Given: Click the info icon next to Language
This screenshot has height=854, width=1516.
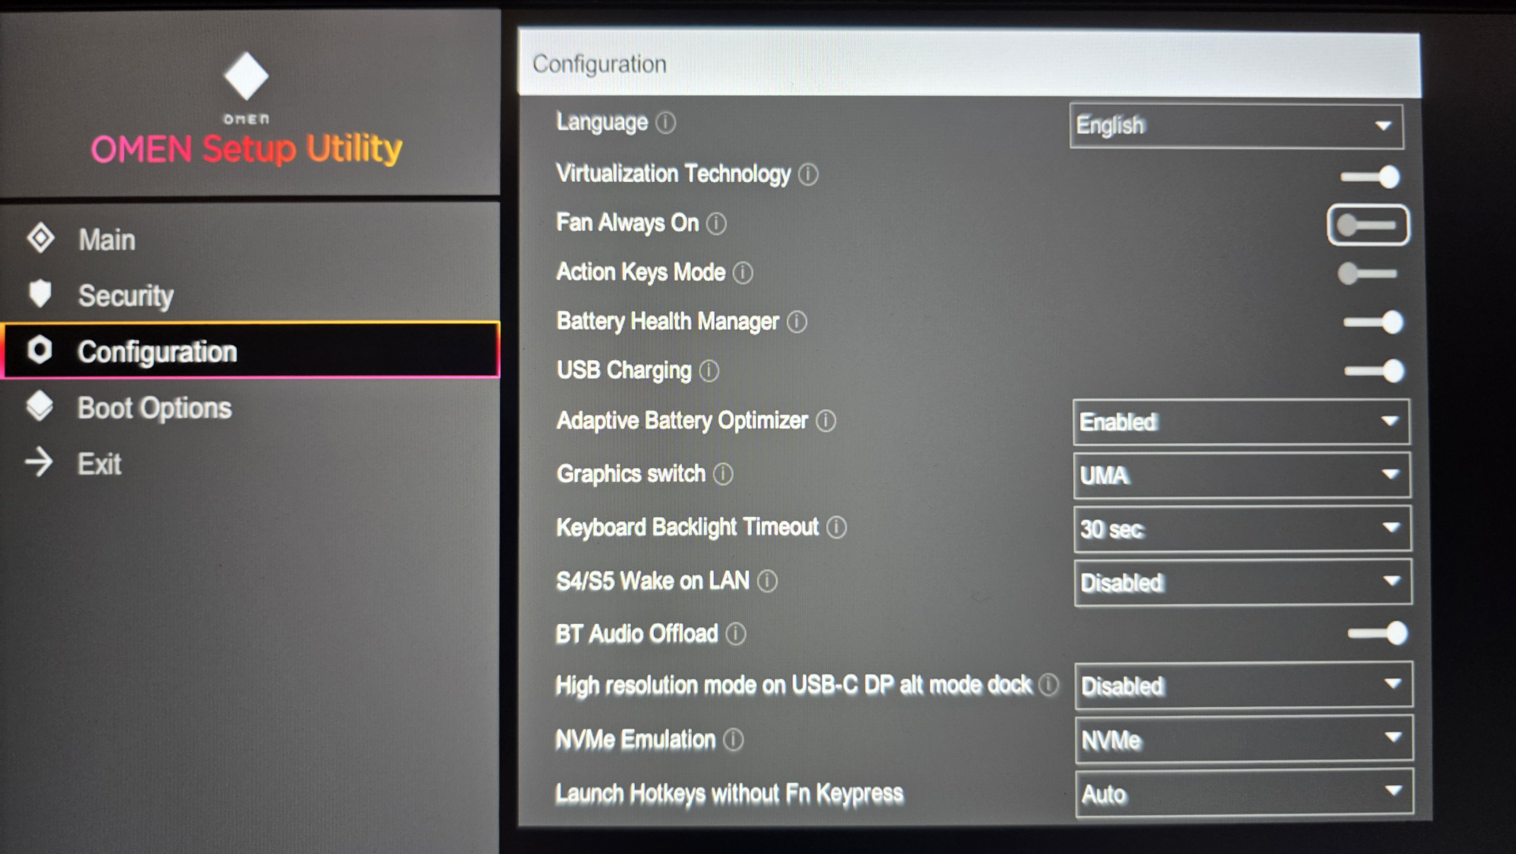Looking at the screenshot, I should click(x=666, y=123).
